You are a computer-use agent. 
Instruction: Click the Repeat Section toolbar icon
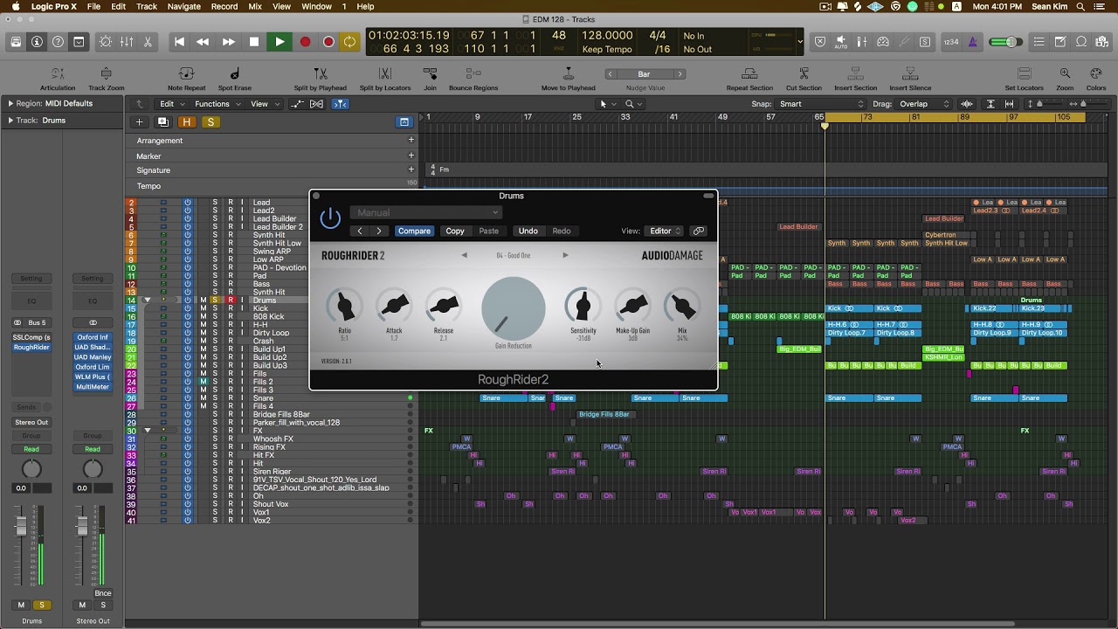coord(749,74)
